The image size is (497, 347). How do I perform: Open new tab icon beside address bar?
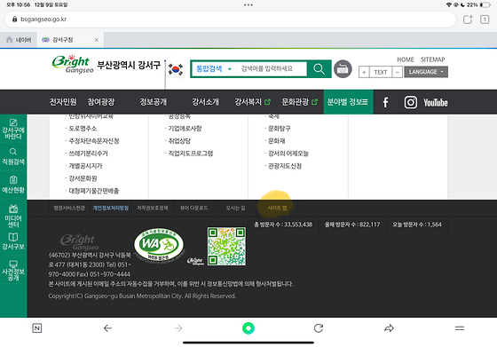tap(468, 20)
